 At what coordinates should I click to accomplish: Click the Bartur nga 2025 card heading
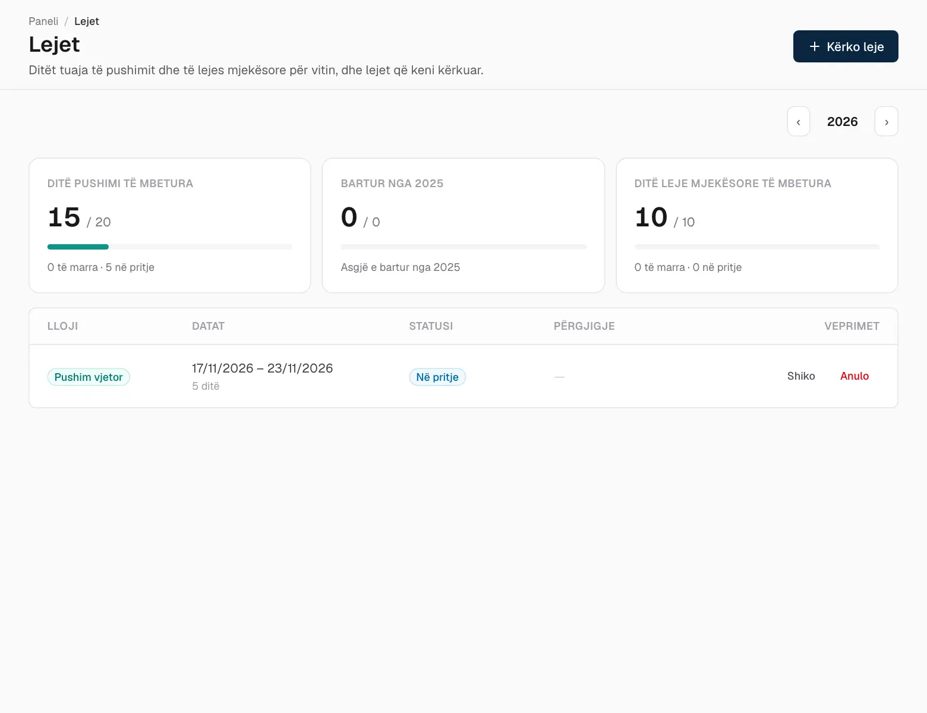coord(392,184)
